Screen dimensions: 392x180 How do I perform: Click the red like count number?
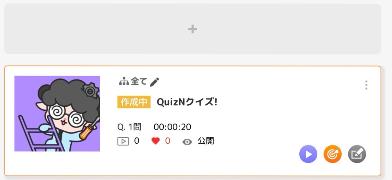coord(167,141)
